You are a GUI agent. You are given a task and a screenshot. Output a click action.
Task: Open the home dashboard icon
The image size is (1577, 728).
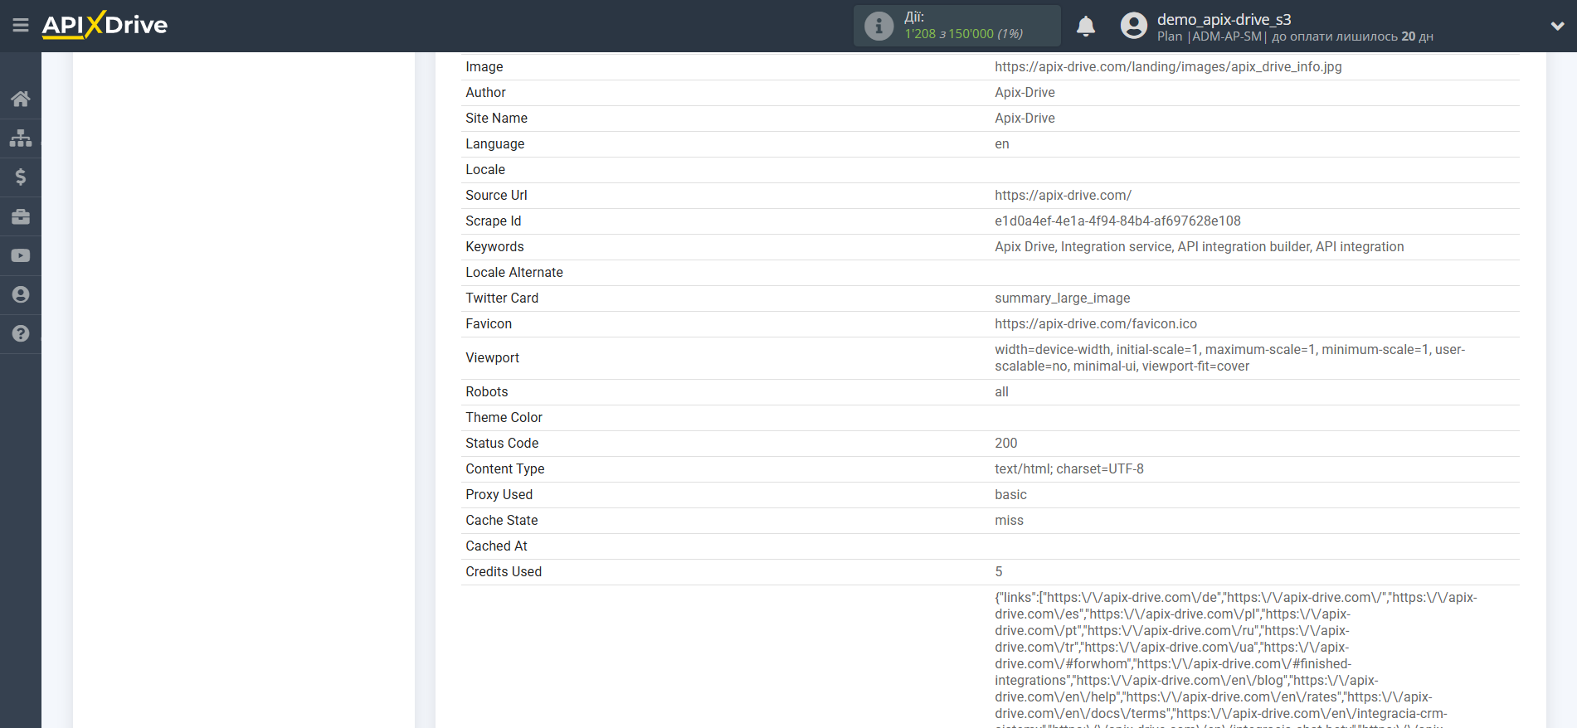point(21,99)
